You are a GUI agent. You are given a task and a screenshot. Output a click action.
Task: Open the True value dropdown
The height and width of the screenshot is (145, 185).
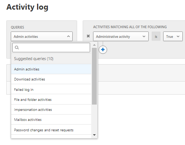tap(173, 36)
